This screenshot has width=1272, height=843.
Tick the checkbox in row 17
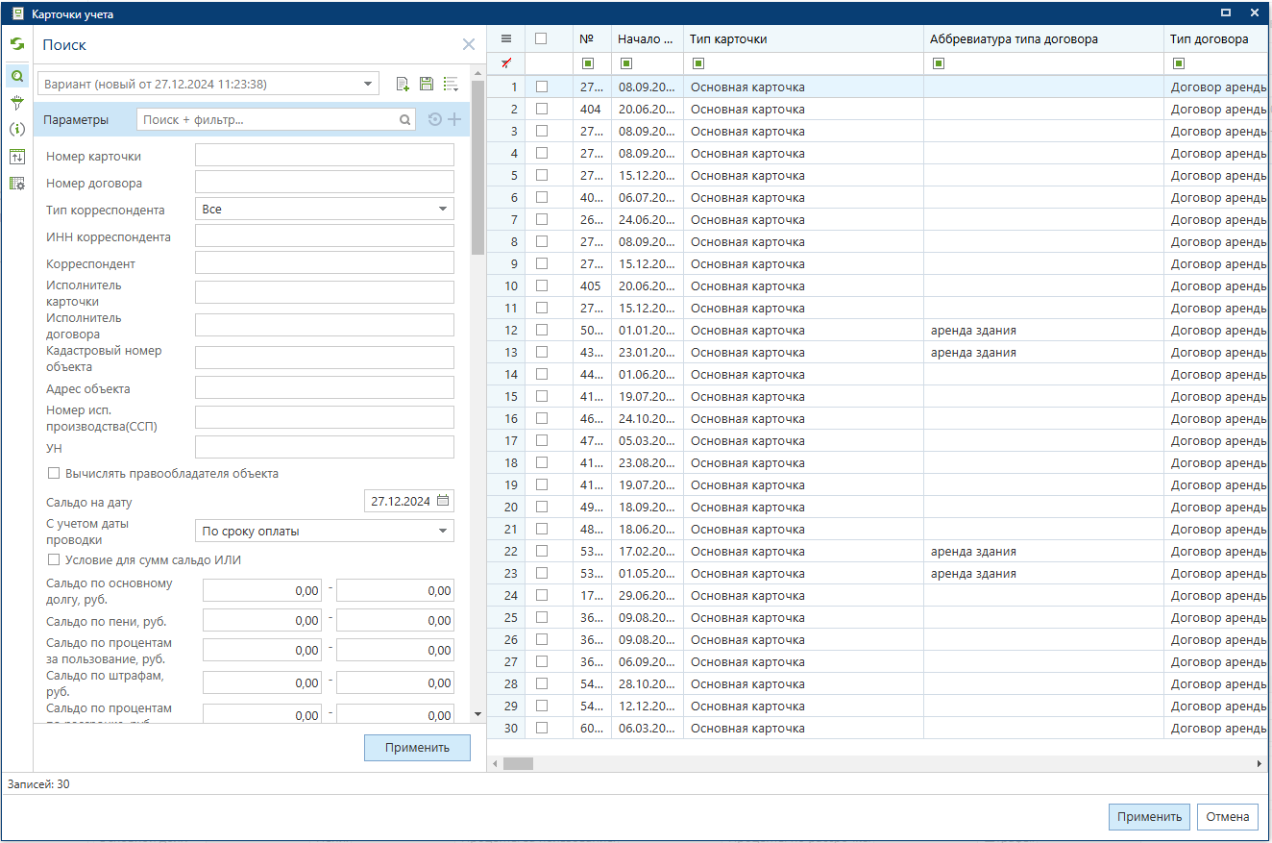tap(542, 440)
